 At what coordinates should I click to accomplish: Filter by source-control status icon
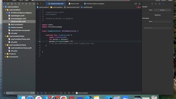click(x=34, y=93)
